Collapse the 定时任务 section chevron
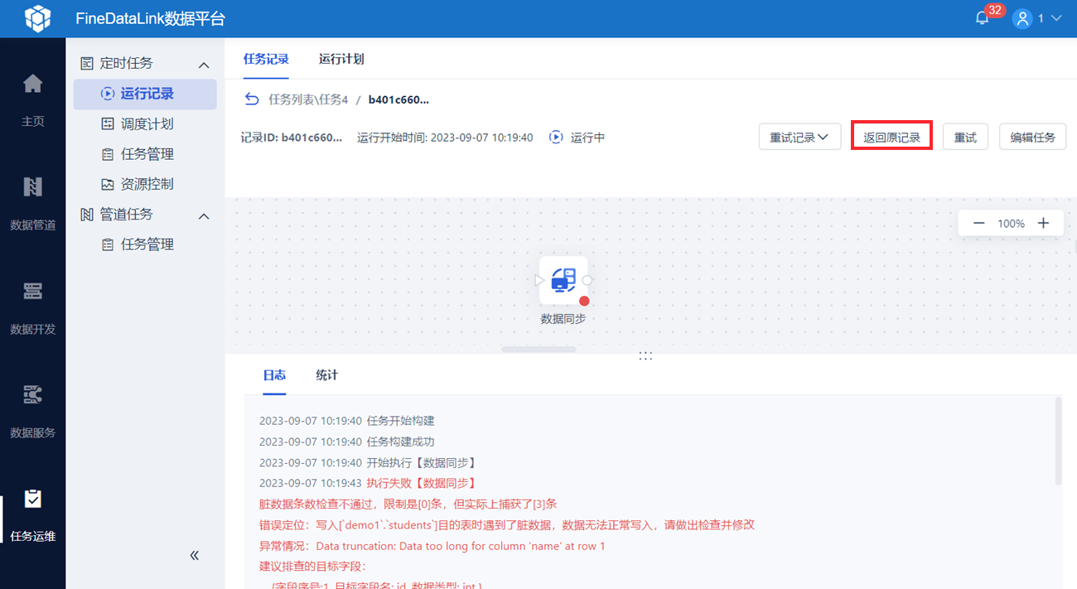Screen dimensions: 1077x589 (204, 64)
